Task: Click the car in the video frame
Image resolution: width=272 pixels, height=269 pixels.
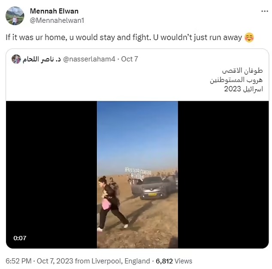Action: (153, 187)
